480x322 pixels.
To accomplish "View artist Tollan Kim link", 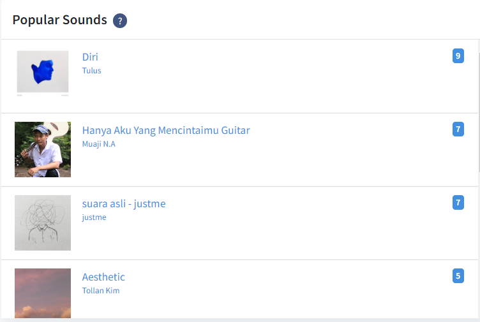I will [101, 291].
